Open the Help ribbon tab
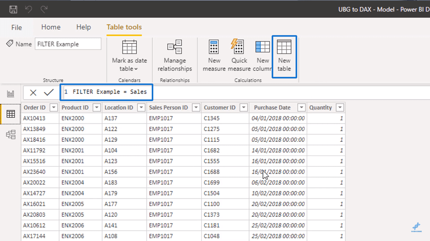Image resolution: width=430 pixels, height=241 pixels. click(x=83, y=27)
